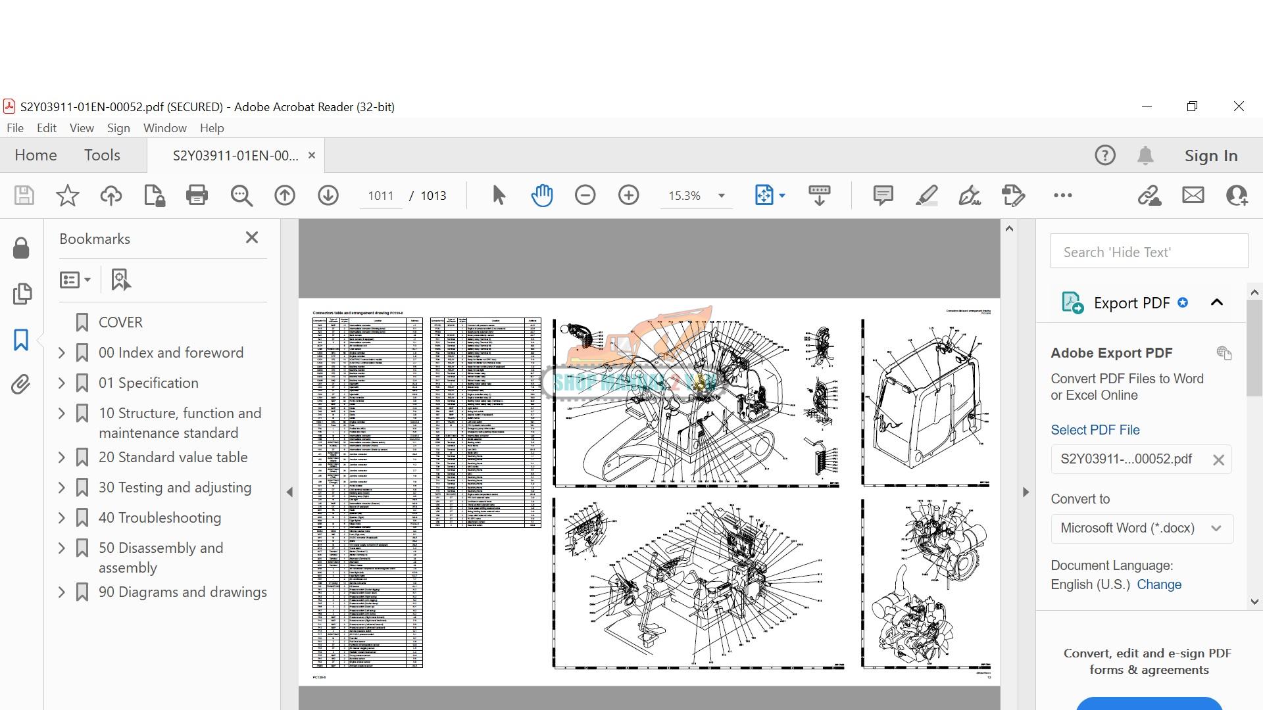Add a new bookmark icon
1263x710 pixels.
point(120,280)
